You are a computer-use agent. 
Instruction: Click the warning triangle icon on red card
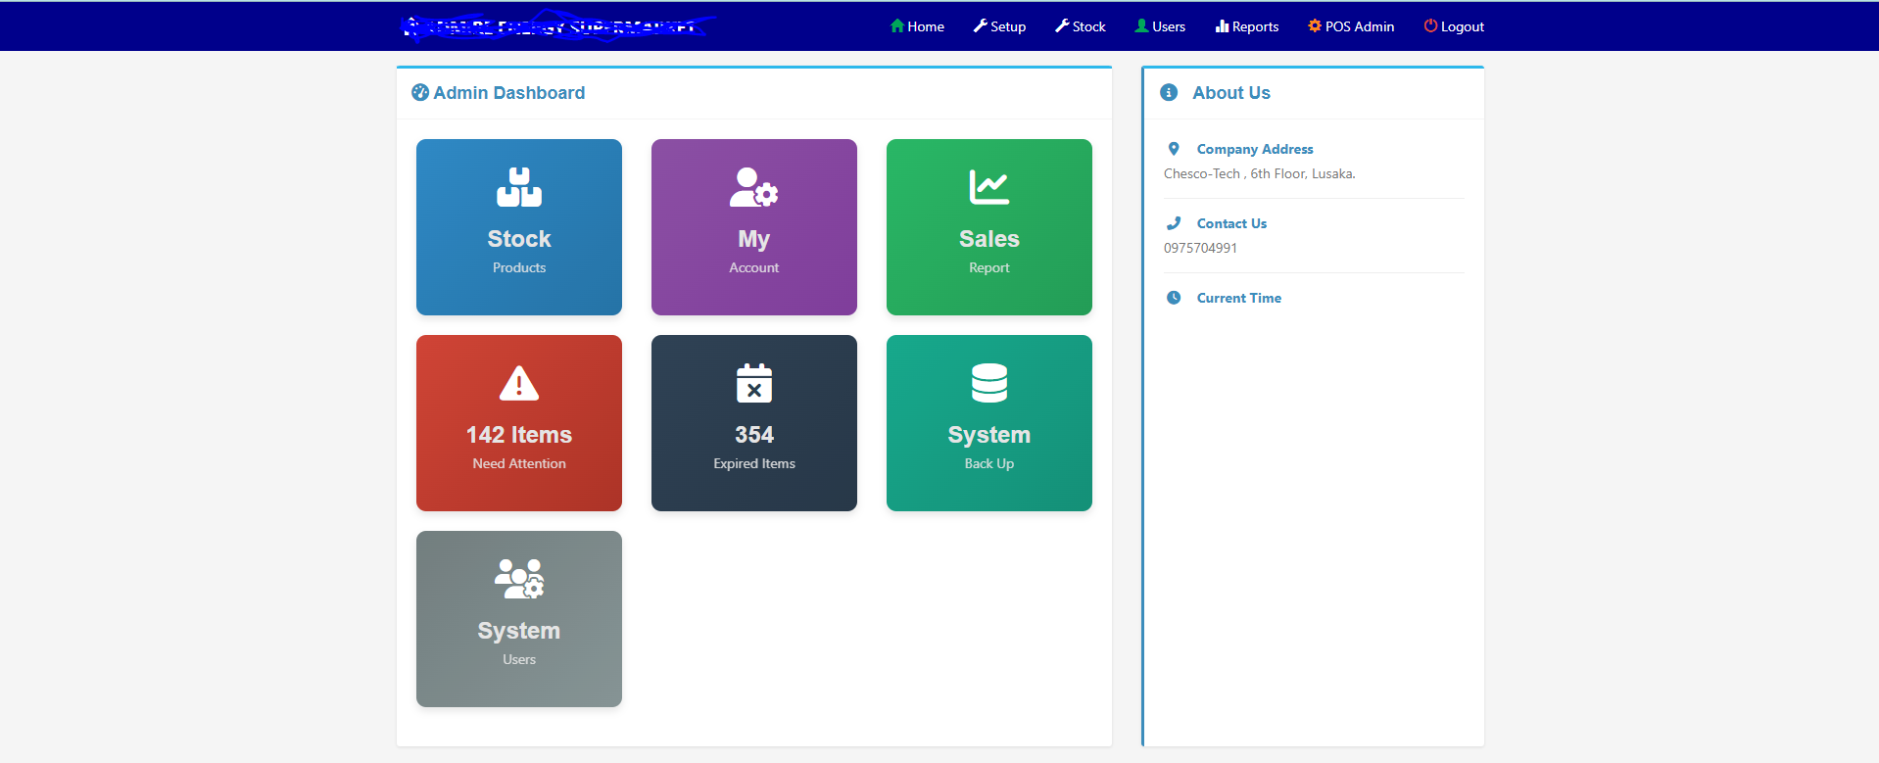[518, 383]
